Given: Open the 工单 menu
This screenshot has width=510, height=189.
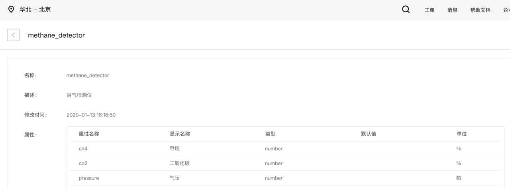Looking at the screenshot, I should pos(430,10).
